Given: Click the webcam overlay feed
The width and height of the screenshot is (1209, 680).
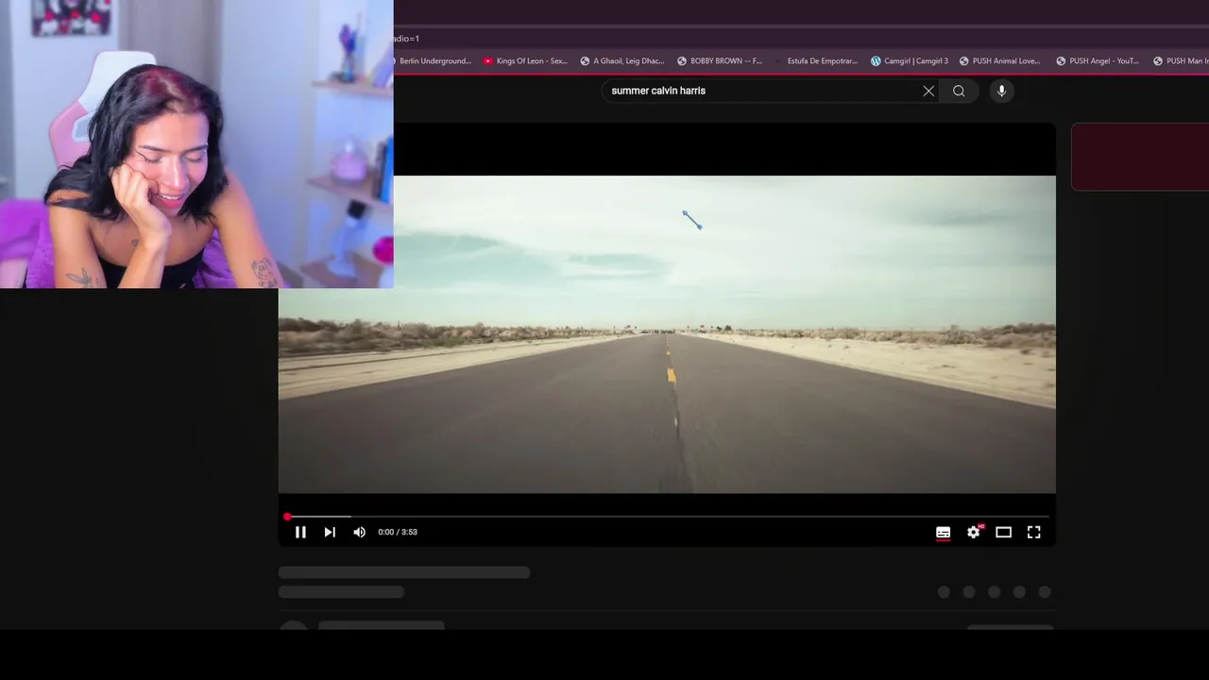Looking at the screenshot, I should (x=196, y=144).
